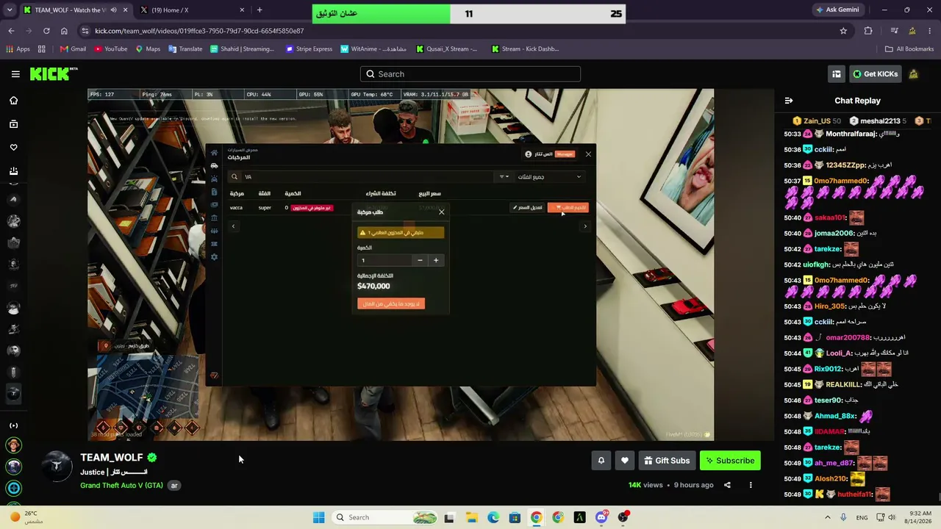
Task: Open Following via sidebar heart icon
Action: pyautogui.click(x=13, y=148)
